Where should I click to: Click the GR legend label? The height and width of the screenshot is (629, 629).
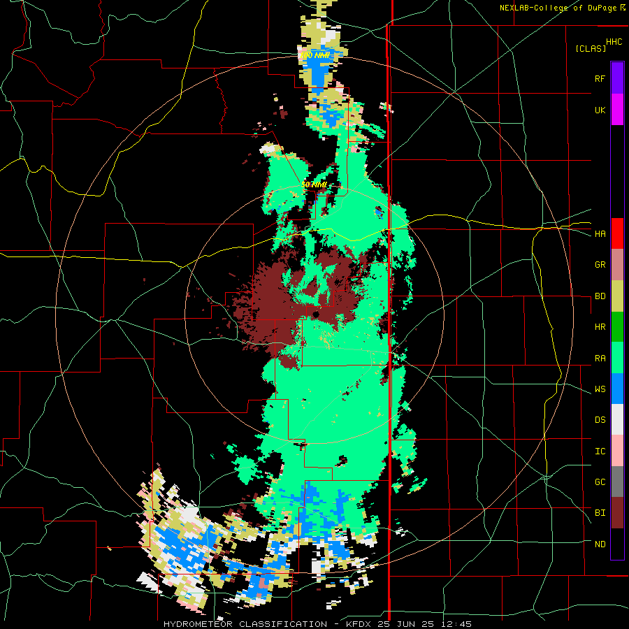click(x=600, y=265)
